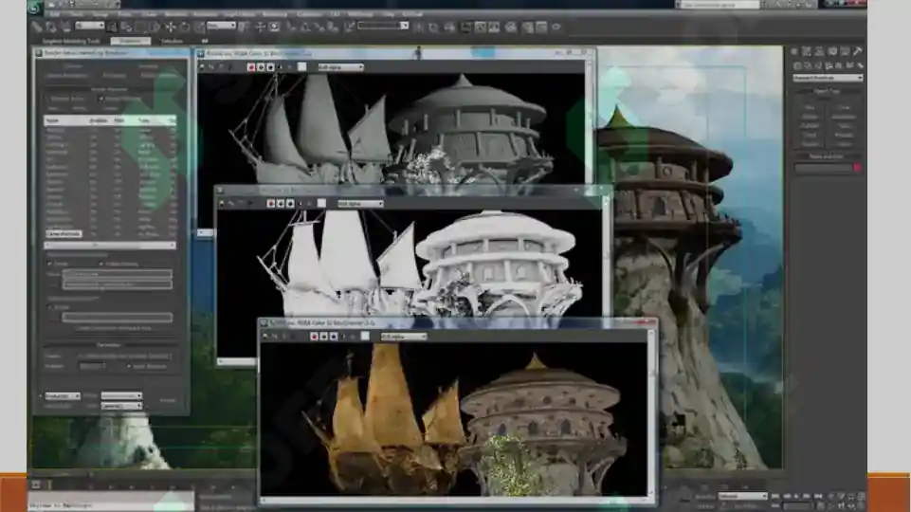Select Cameras category in Create panel
The width and height of the screenshot is (911, 512).
(829, 65)
